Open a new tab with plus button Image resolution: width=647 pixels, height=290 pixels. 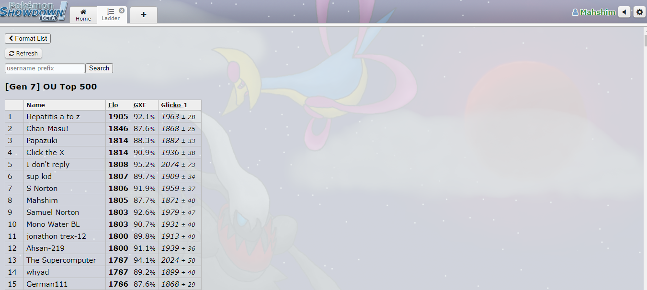(144, 15)
